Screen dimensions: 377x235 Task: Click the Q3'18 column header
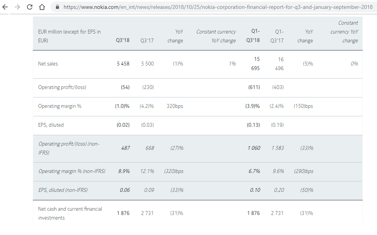[x=122, y=41]
